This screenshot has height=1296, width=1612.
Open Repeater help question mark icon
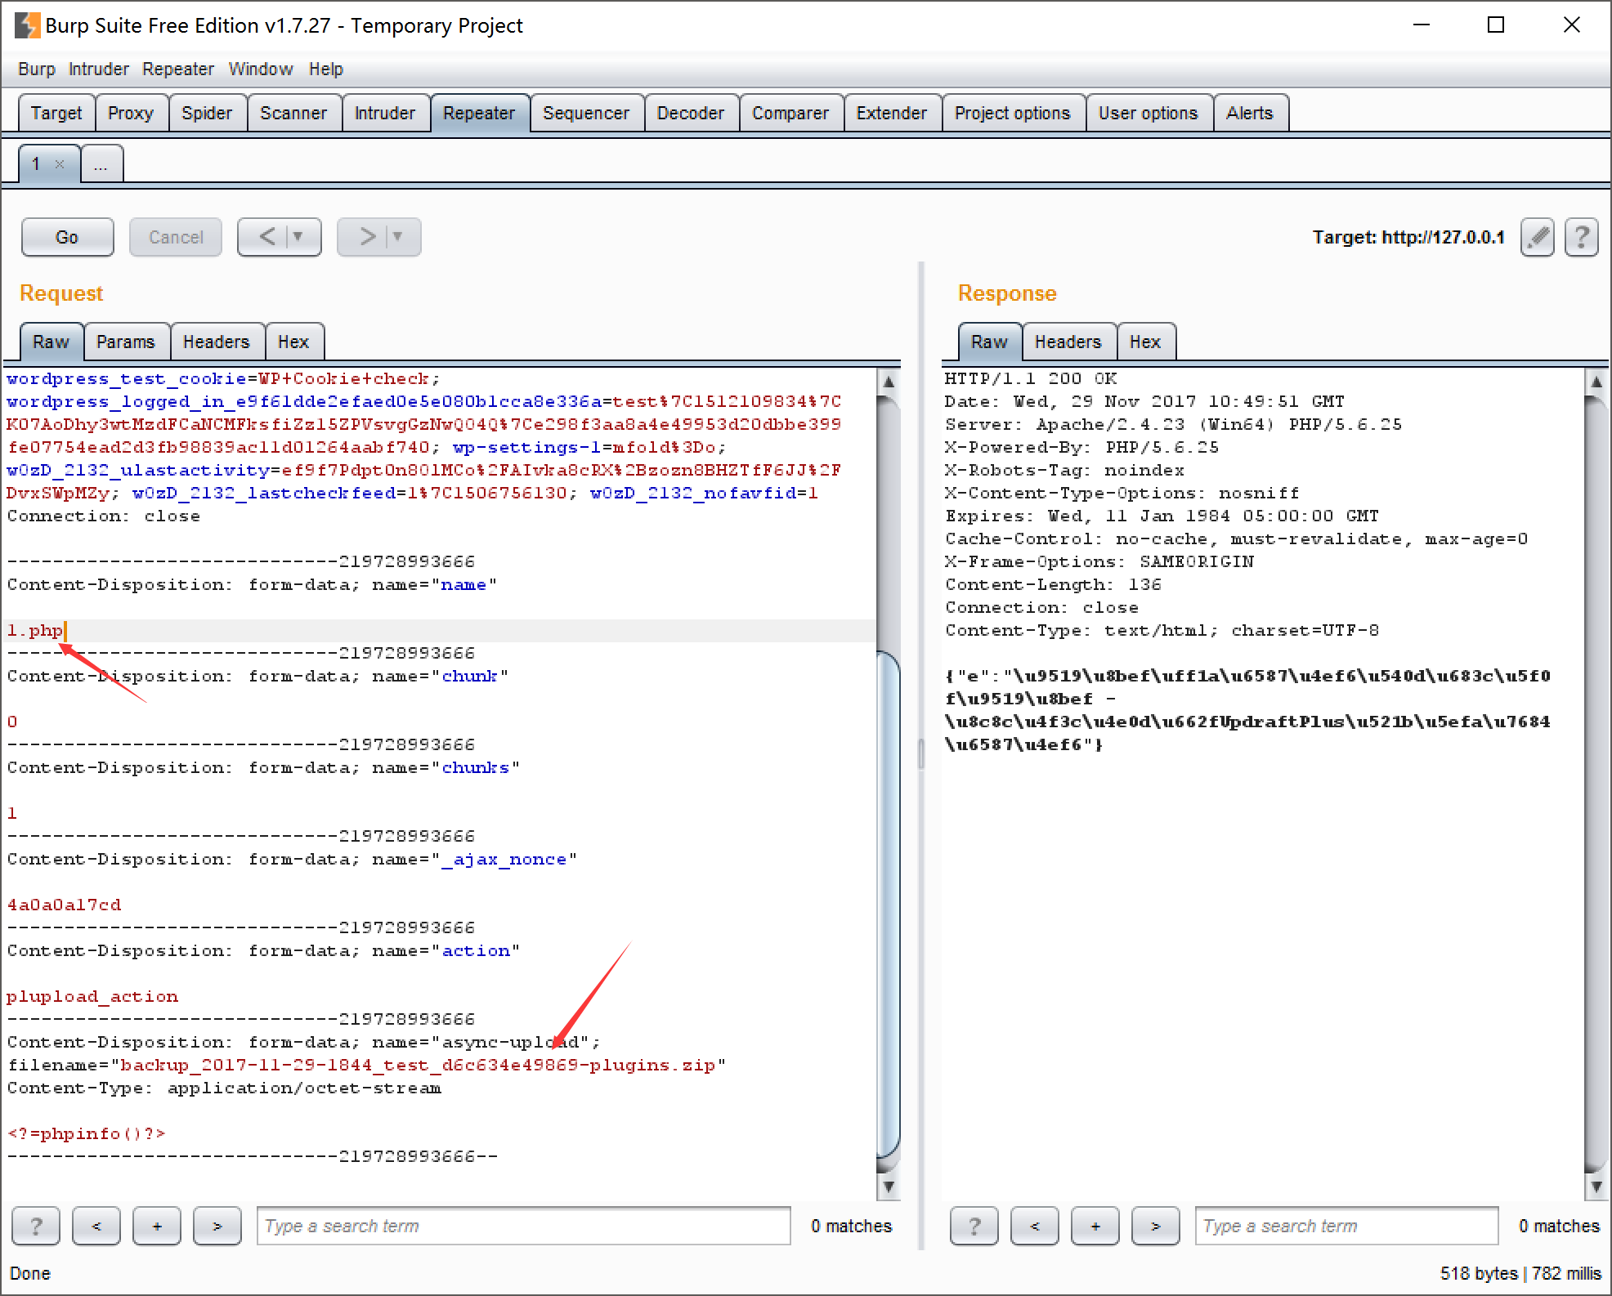[1582, 238]
